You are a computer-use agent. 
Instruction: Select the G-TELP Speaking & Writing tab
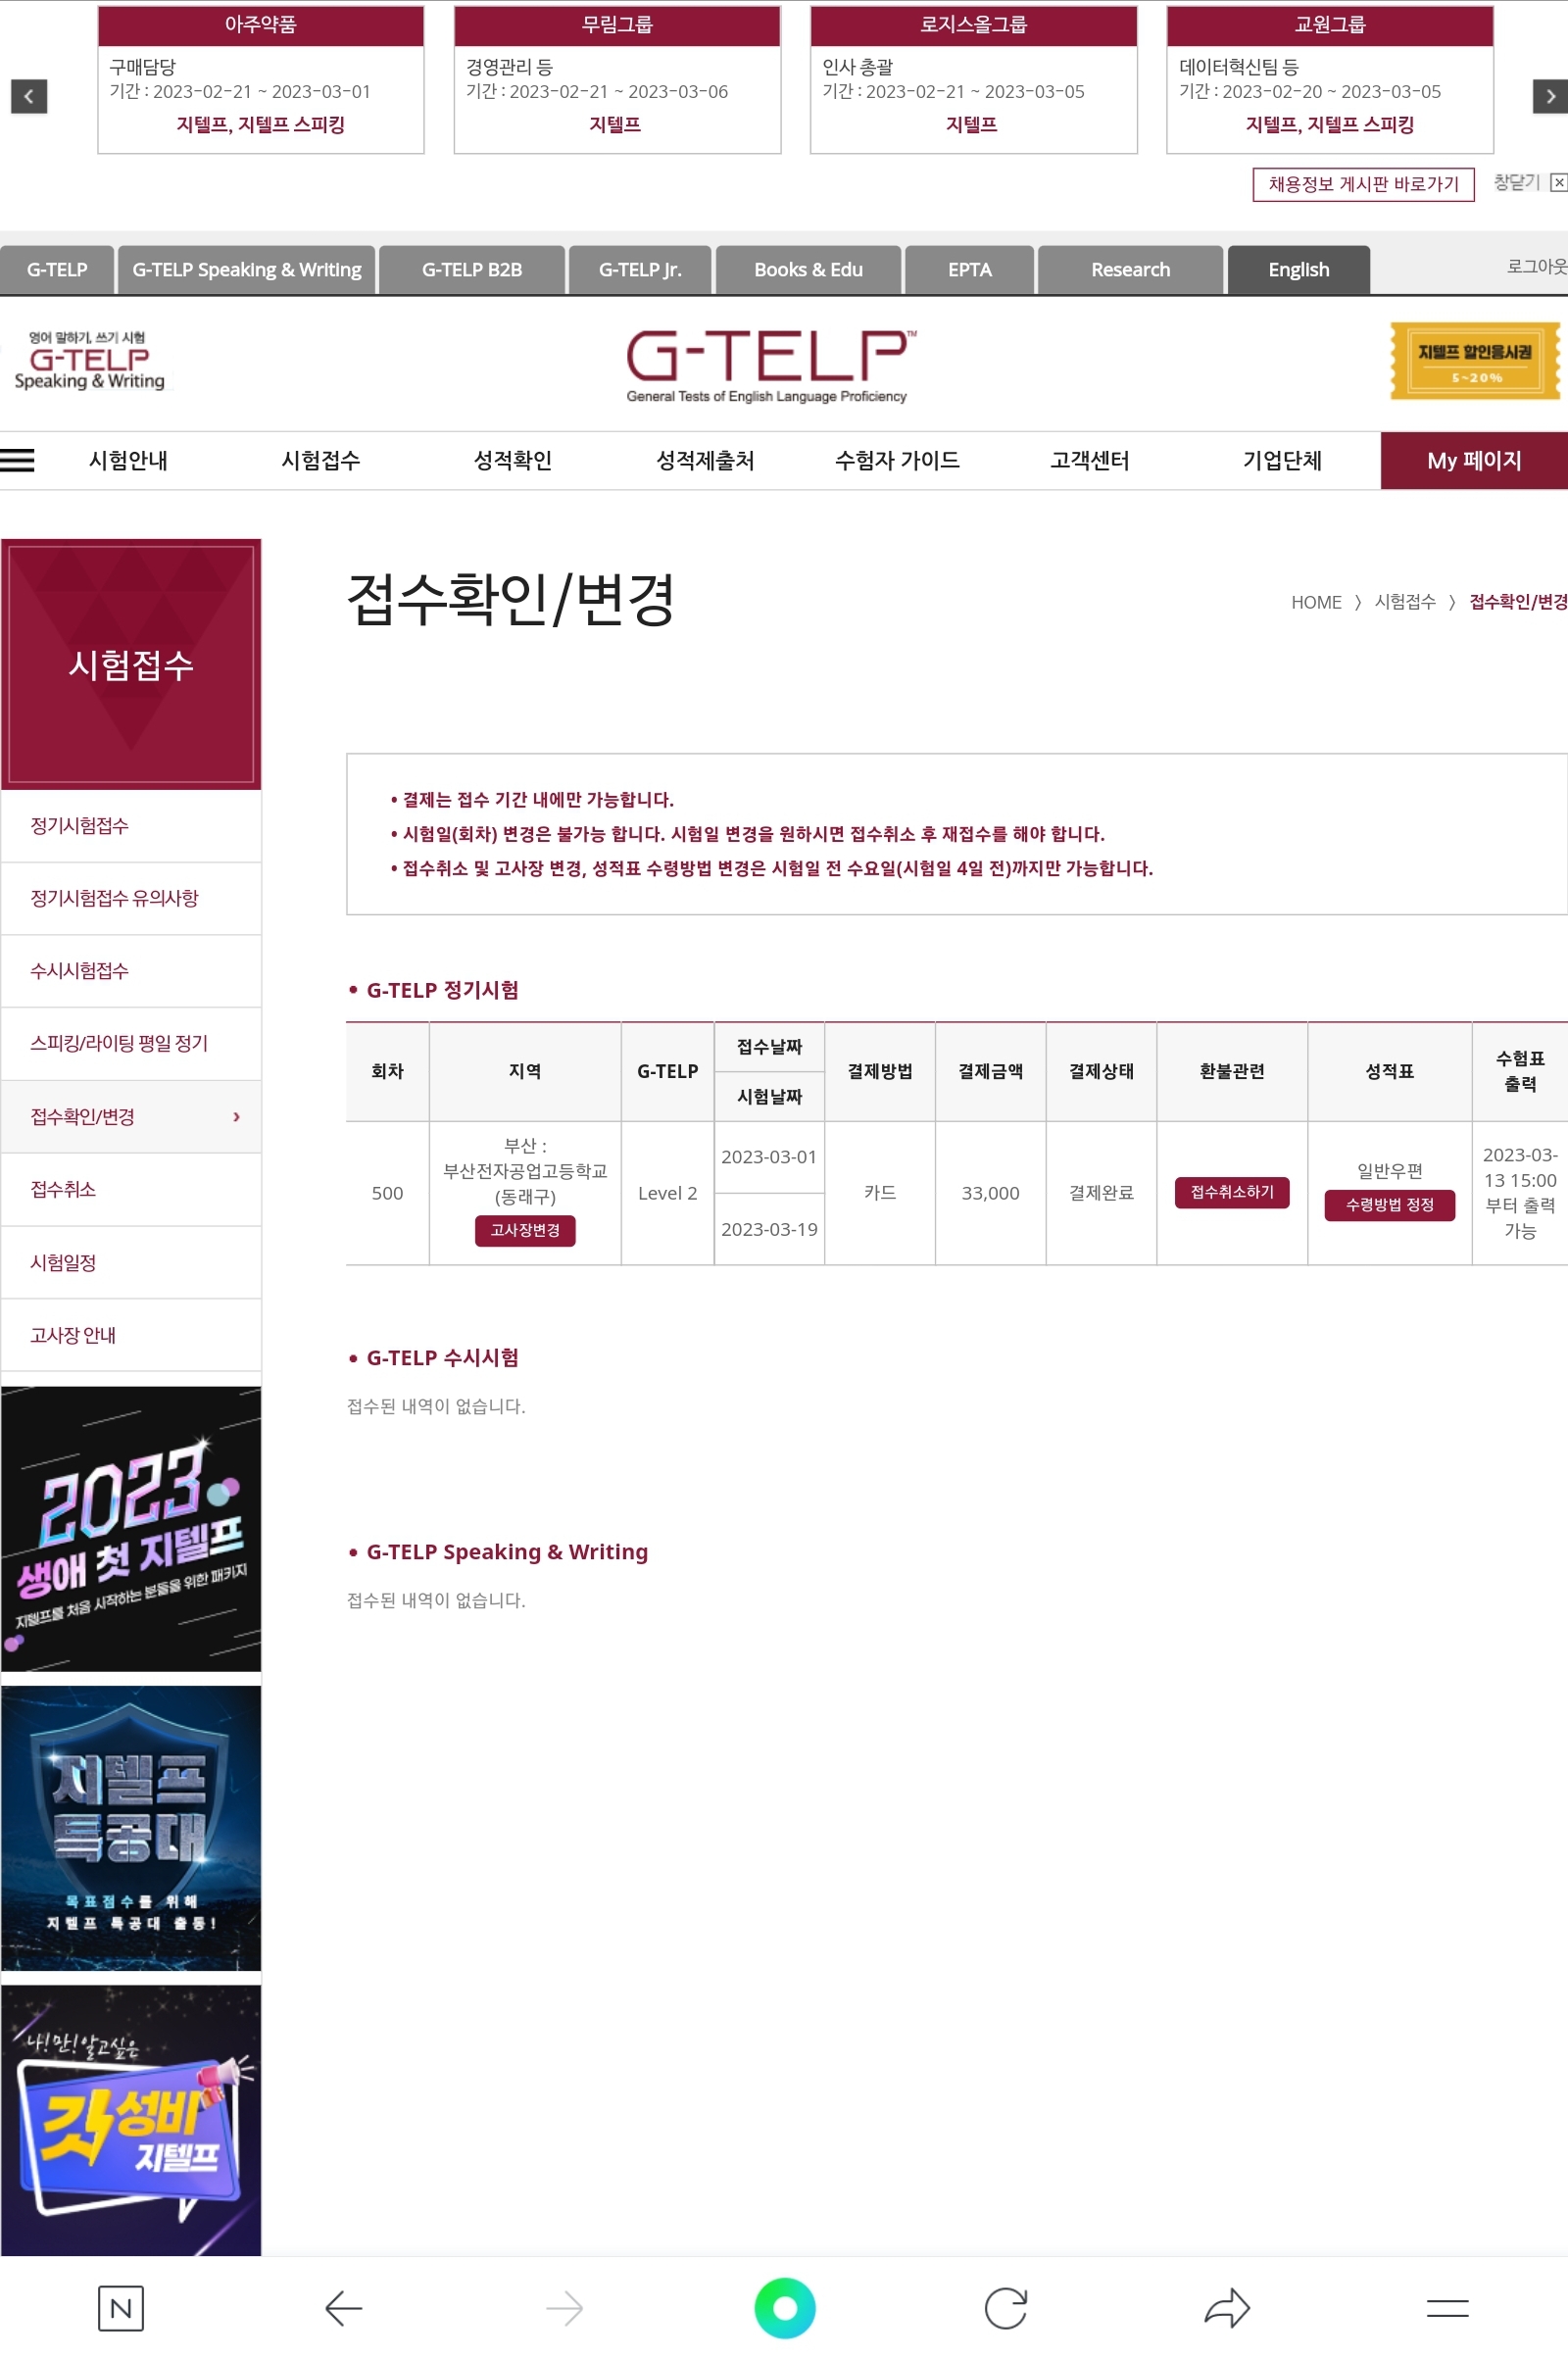tap(247, 270)
